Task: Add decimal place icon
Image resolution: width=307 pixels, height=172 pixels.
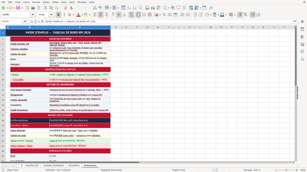Action: (x=182, y=15)
